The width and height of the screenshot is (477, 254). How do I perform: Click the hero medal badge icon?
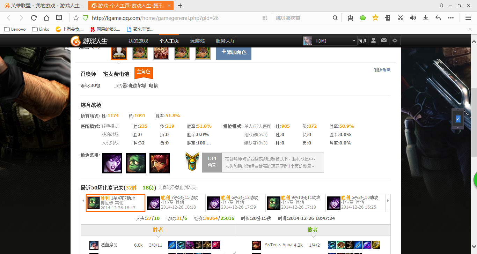point(192,161)
